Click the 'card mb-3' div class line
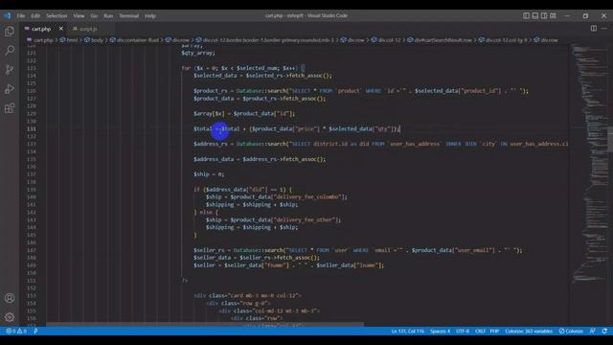The width and height of the screenshot is (613, 345). click(247, 296)
